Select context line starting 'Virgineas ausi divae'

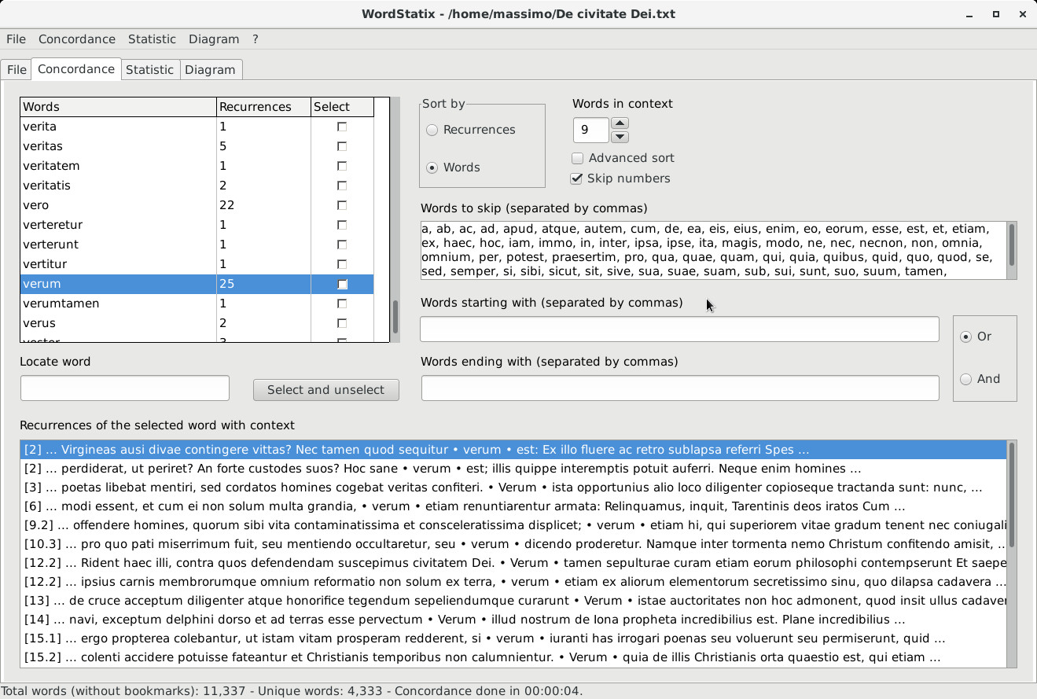(513, 450)
